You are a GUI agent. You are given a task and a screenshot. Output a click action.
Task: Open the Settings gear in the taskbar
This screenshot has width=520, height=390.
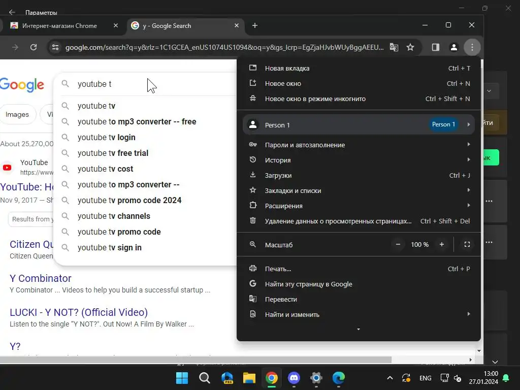pyautogui.click(x=316, y=378)
